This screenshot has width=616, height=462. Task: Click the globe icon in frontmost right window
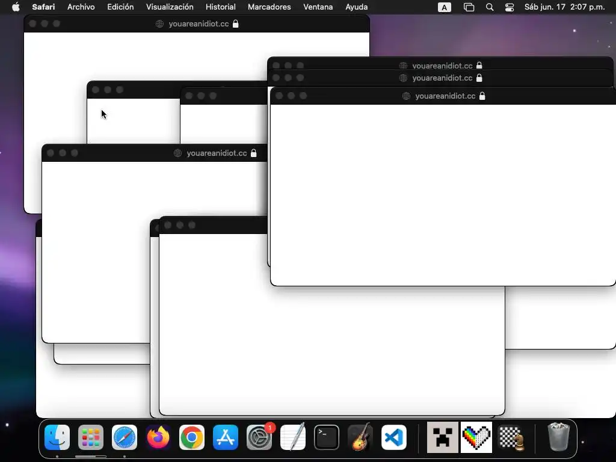coord(406,96)
